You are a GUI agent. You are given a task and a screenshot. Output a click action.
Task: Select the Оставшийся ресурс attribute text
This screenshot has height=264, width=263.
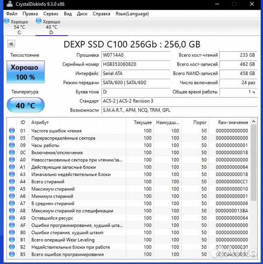click(x=52, y=218)
